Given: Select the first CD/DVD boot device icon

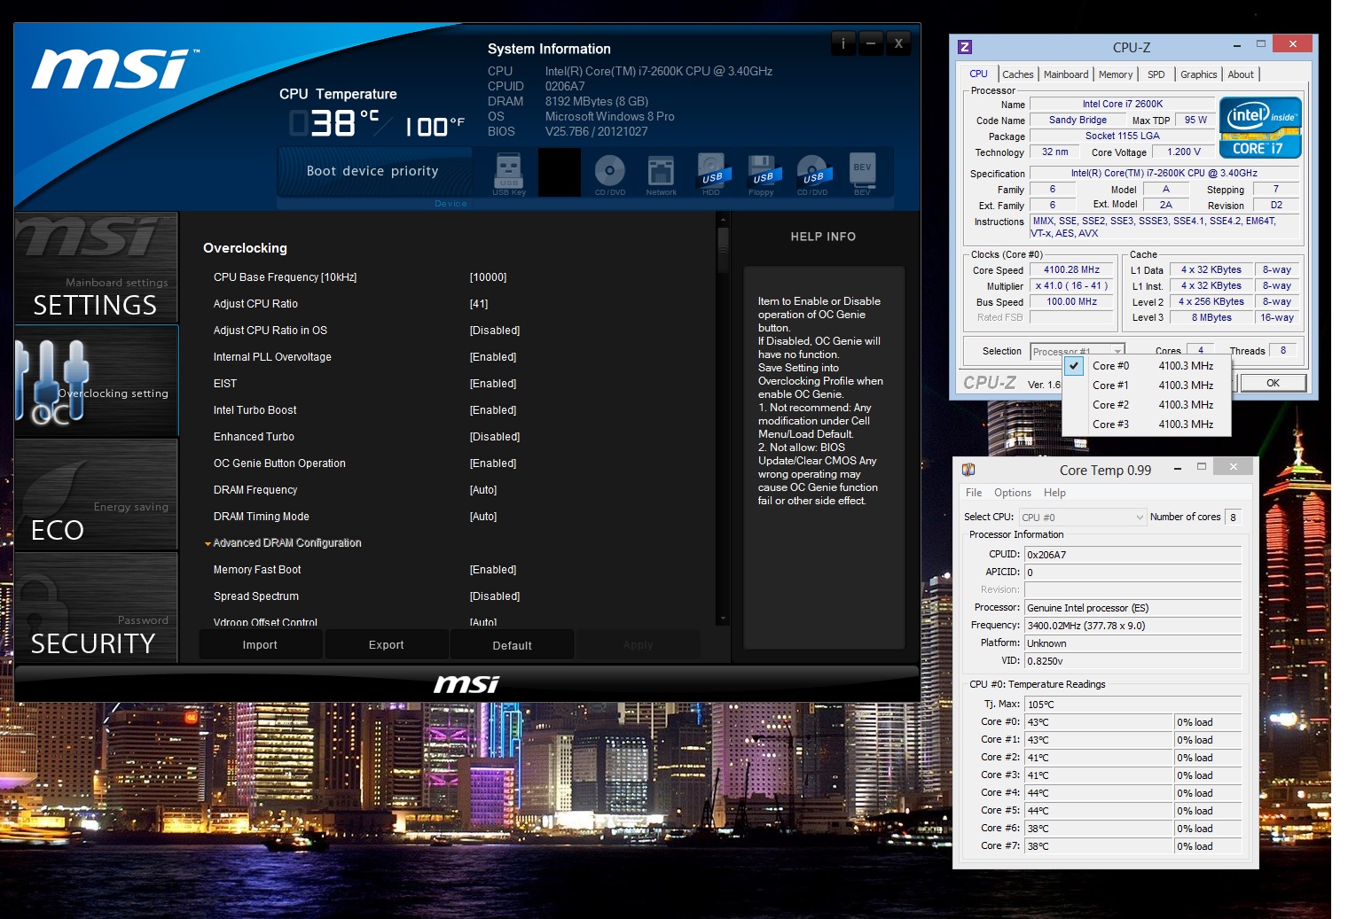Looking at the screenshot, I should click(610, 174).
